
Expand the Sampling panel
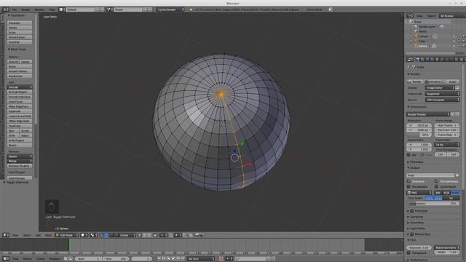[415, 217]
